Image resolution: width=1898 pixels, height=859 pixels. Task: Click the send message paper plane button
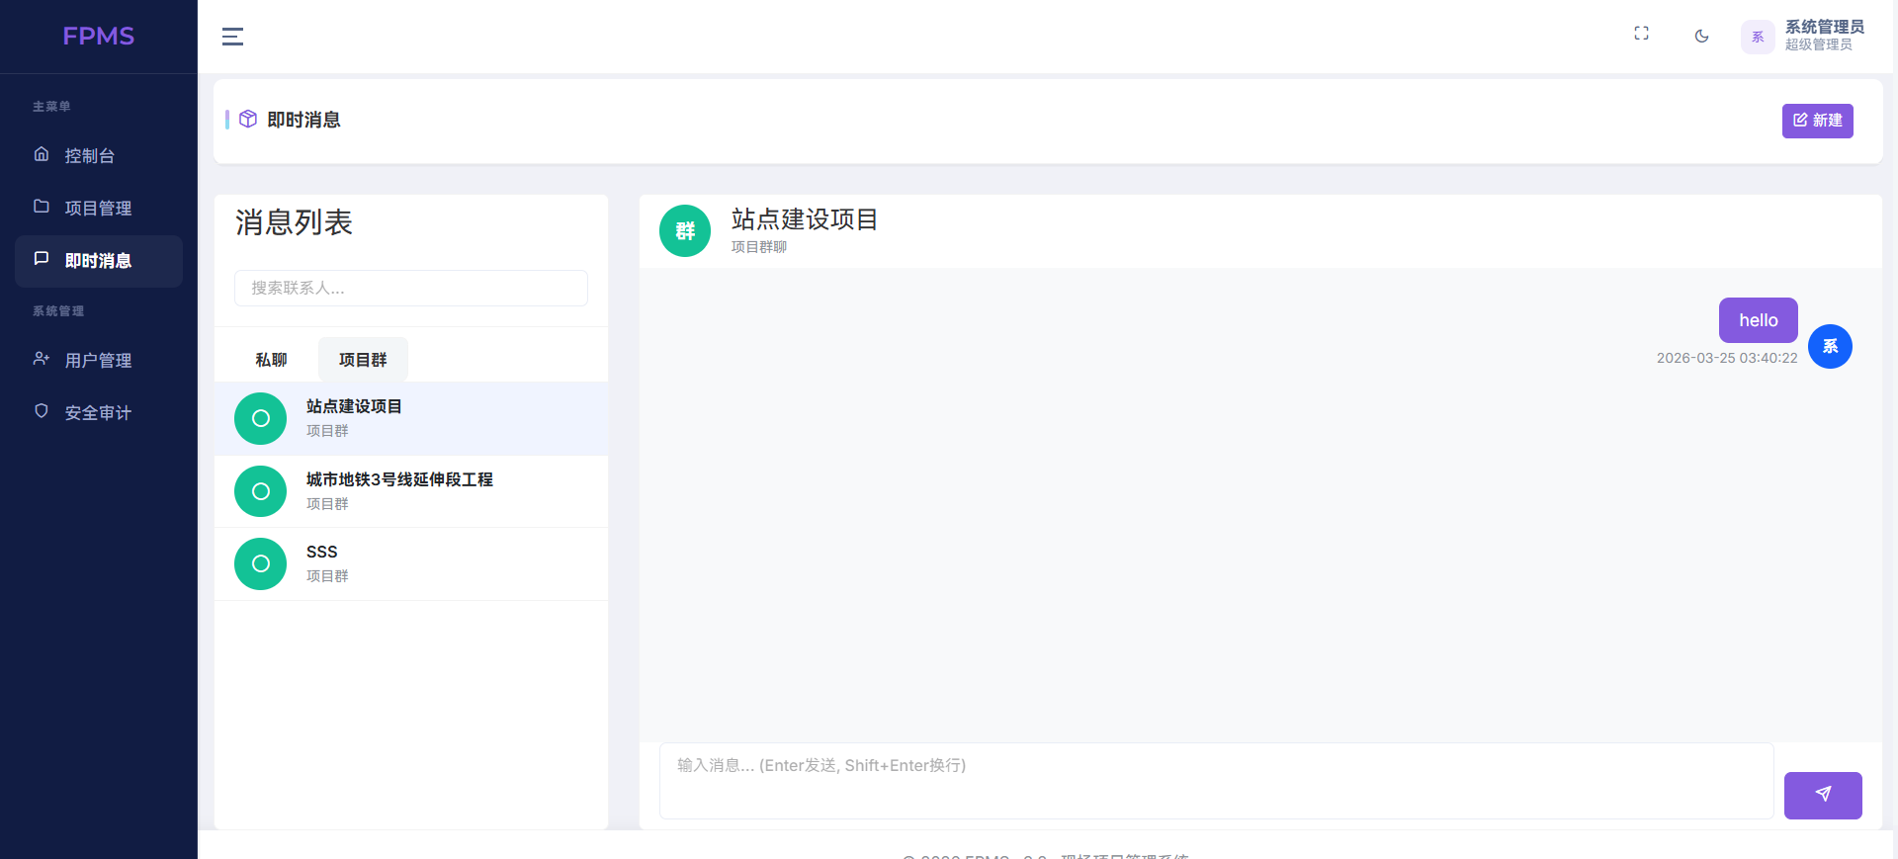coord(1822,795)
